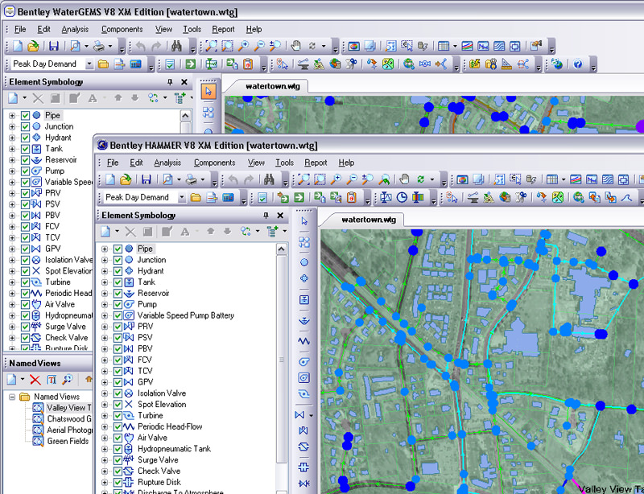Image resolution: width=644 pixels, height=494 pixels.
Task: Click Find binoculars icon in HAMMER toolbar
Action: (269, 179)
